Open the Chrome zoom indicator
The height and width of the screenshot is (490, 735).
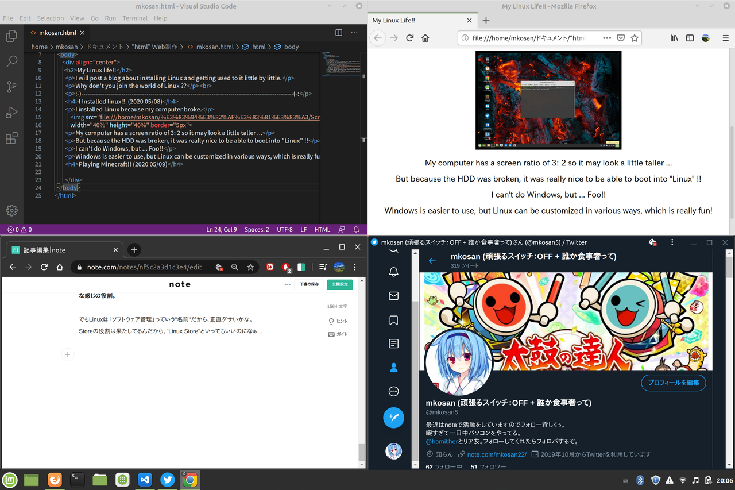[x=234, y=267]
